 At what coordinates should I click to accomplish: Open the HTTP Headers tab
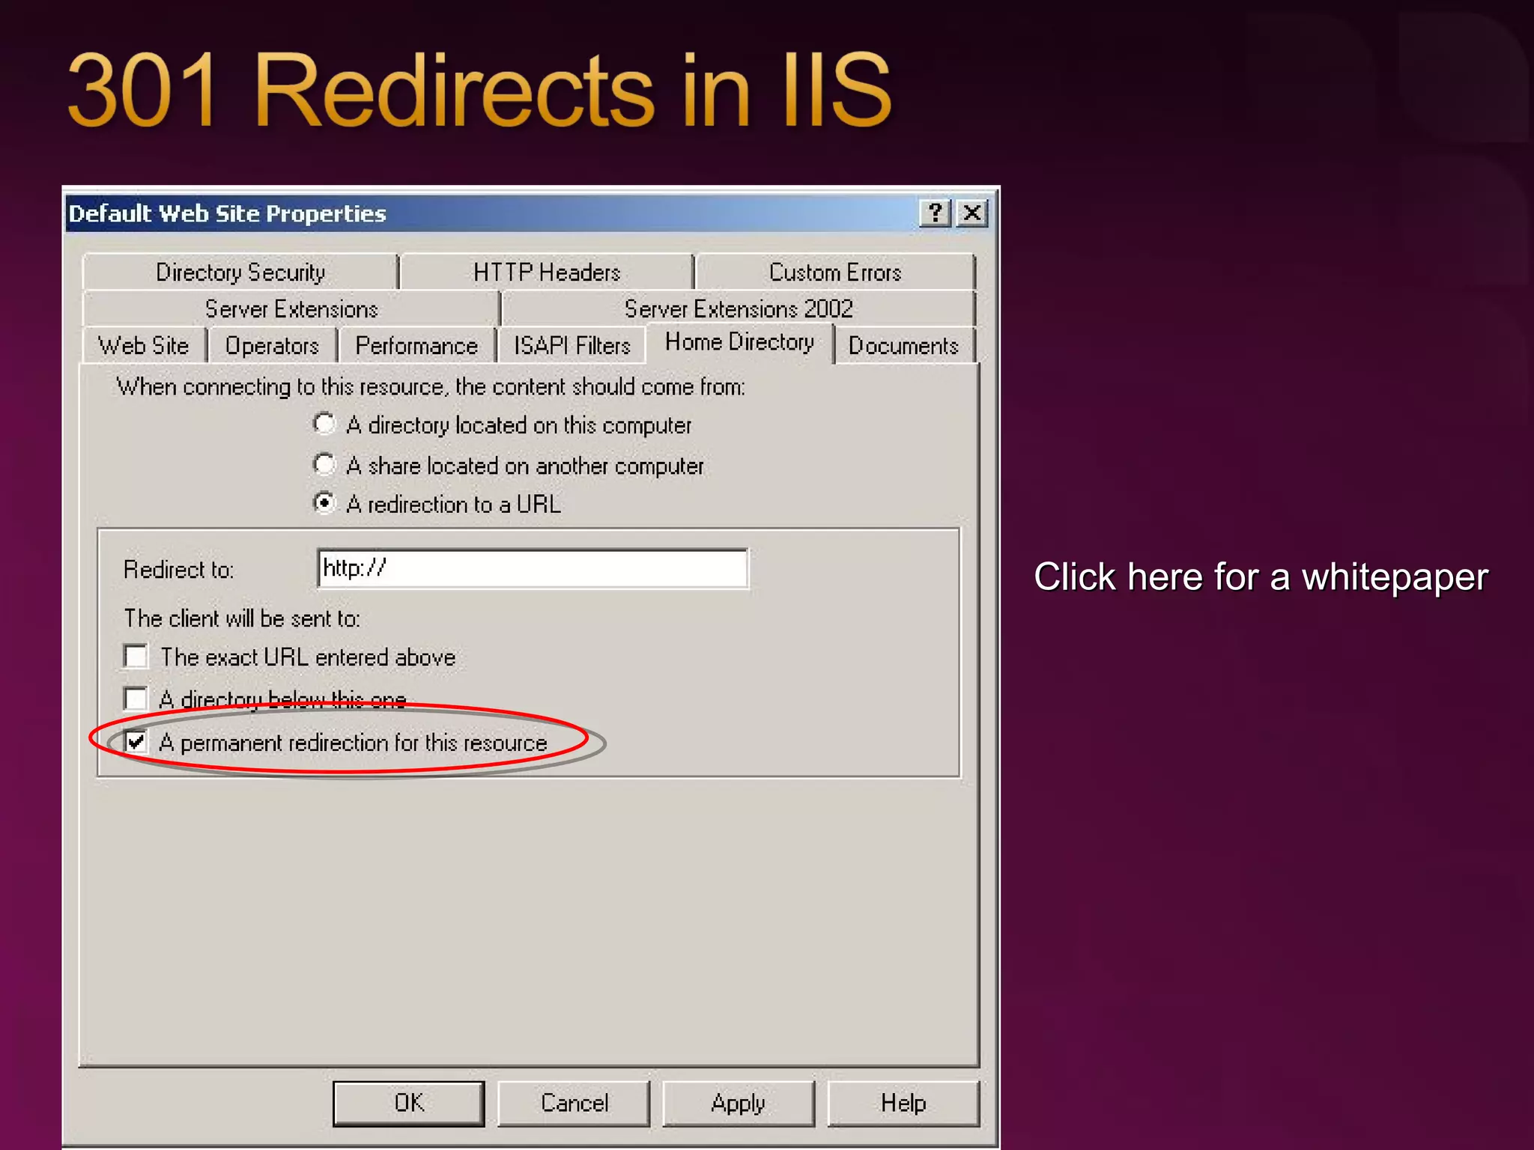[547, 273]
